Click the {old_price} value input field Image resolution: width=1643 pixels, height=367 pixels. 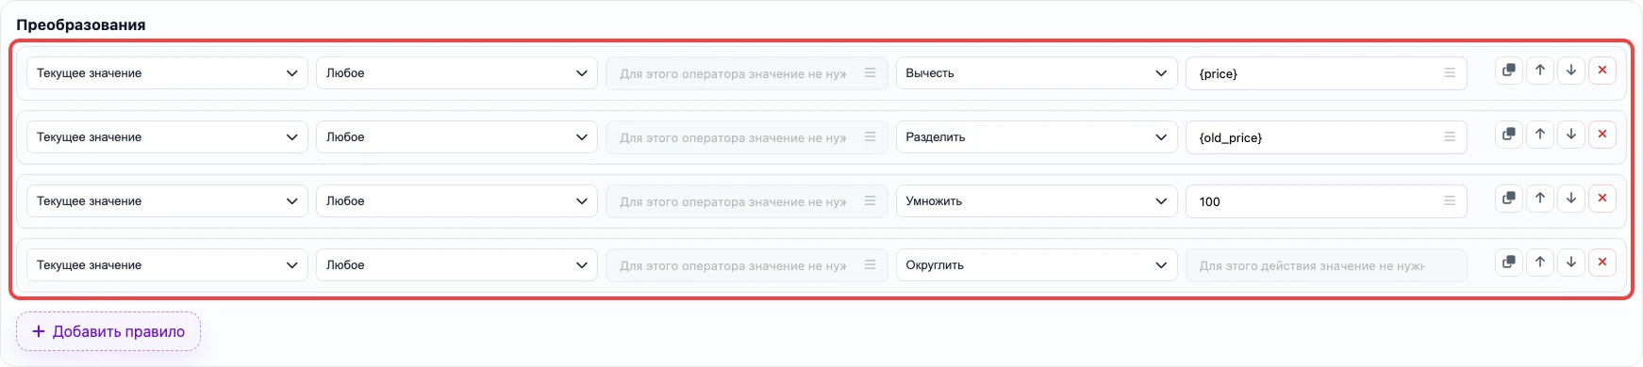click(1326, 137)
